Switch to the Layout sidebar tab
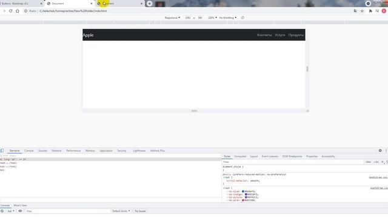The width and height of the screenshot is (388, 218). pos(254,156)
